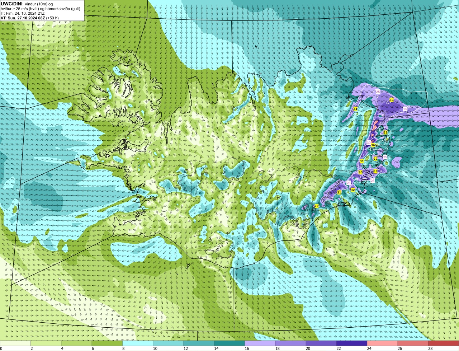The image size is (459, 351).
Task: Click the legend scale value 4
Action: [x=62, y=348]
